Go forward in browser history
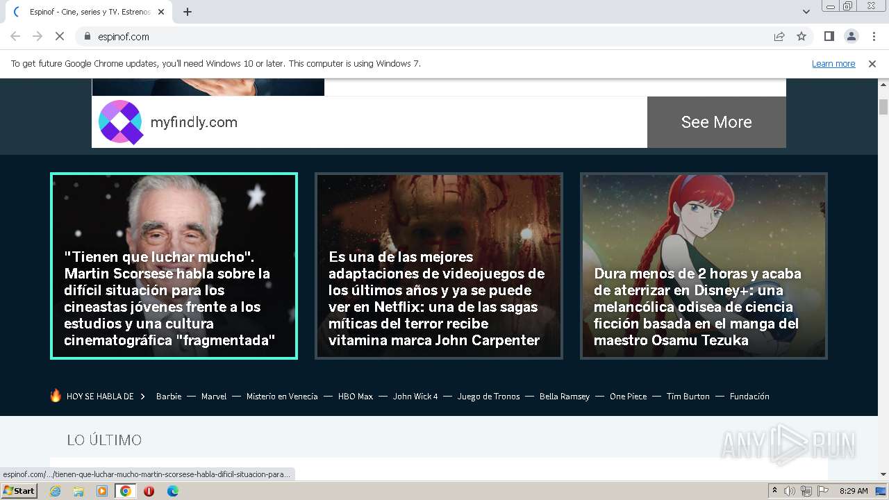889x500 pixels. [x=38, y=36]
